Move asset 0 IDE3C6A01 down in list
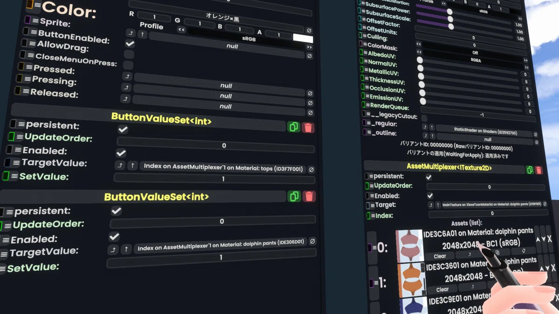The width and height of the screenshot is (559, 314). tap(543, 240)
